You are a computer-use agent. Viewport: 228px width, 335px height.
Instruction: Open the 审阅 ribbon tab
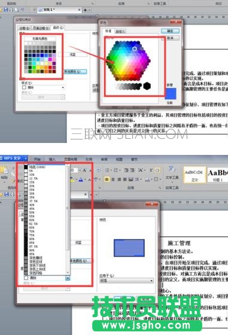104,159
